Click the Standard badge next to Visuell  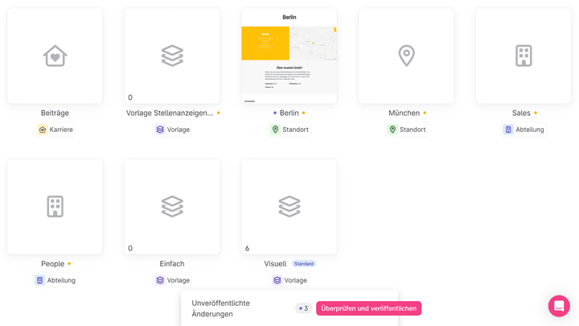[304, 264]
